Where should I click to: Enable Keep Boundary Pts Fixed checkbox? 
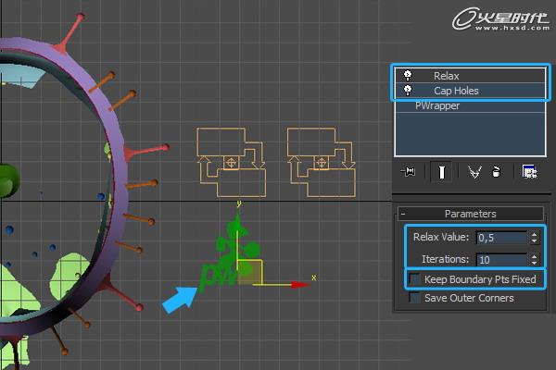pyautogui.click(x=415, y=278)
